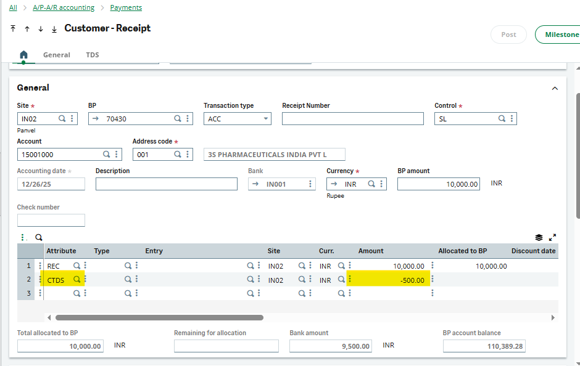Open the Payments breadcrumb link

click(126, 7)
